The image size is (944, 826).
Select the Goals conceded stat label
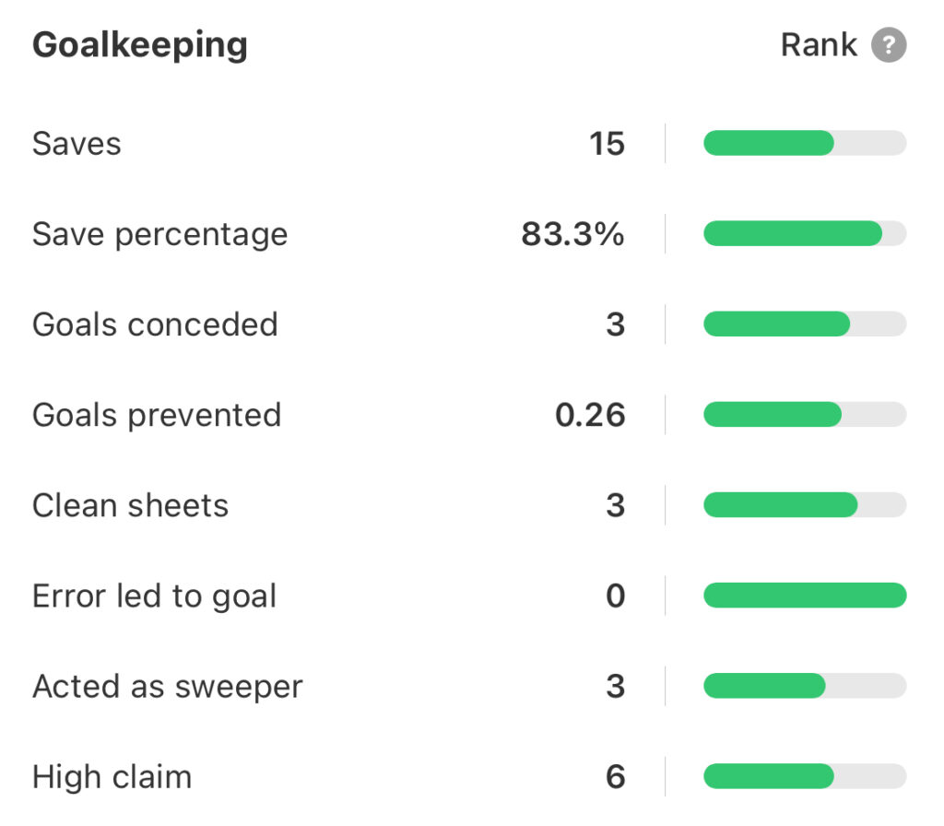pos(155,324)
